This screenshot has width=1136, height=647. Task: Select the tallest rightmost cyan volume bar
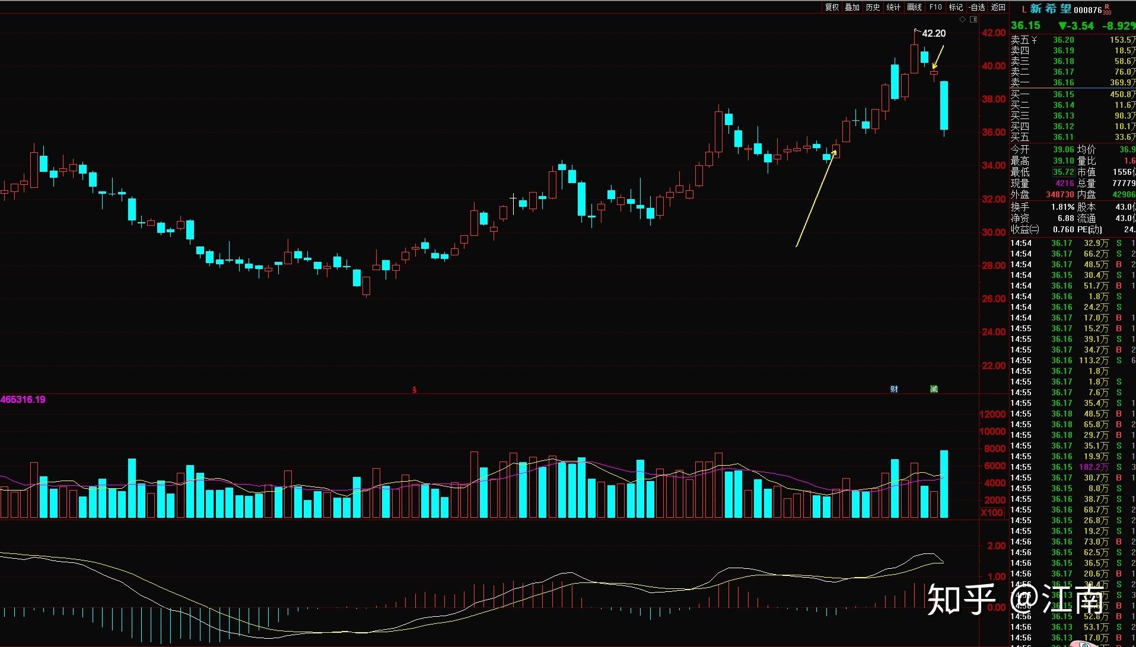tap(944, 484)
